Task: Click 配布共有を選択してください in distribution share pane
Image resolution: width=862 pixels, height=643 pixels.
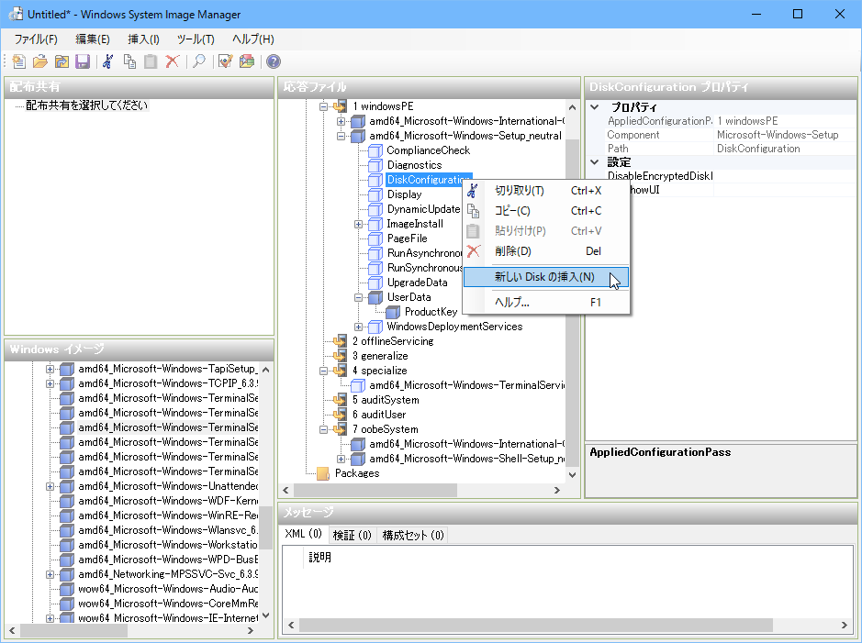Action: click(87, 105)
